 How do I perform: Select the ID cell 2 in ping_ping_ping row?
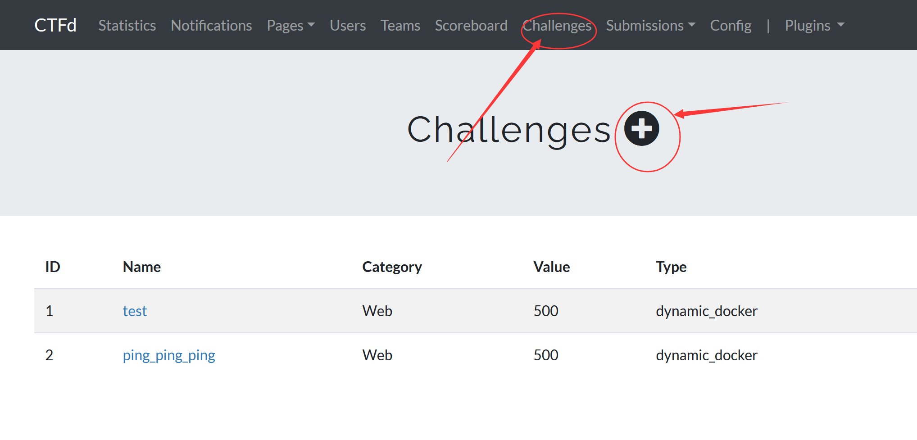click(50, 355)
